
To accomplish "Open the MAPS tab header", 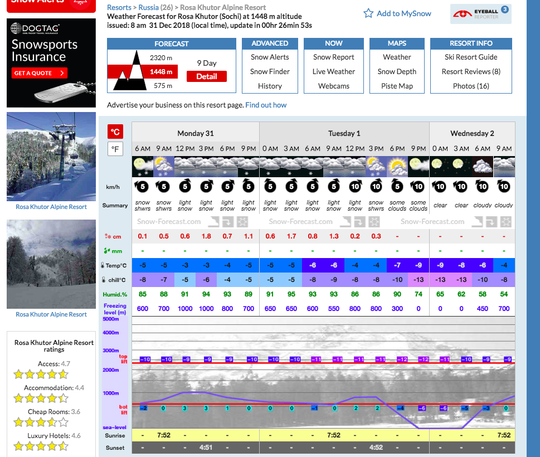I will click(397, 43).
